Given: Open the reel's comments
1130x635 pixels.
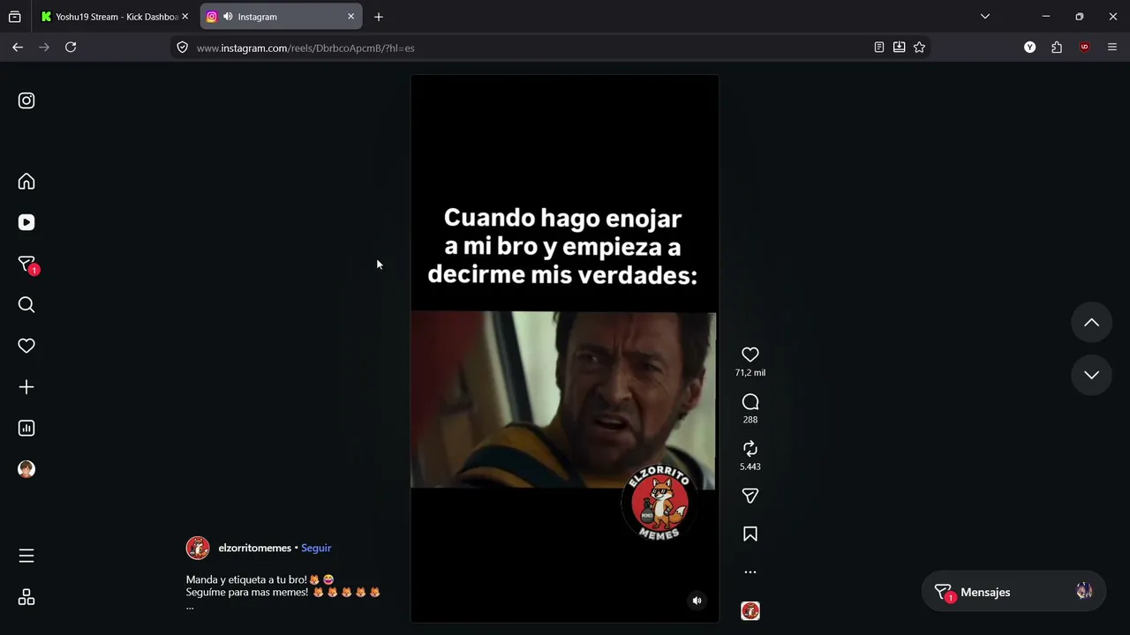Looking at the screenshot, I should click(750, 402).
